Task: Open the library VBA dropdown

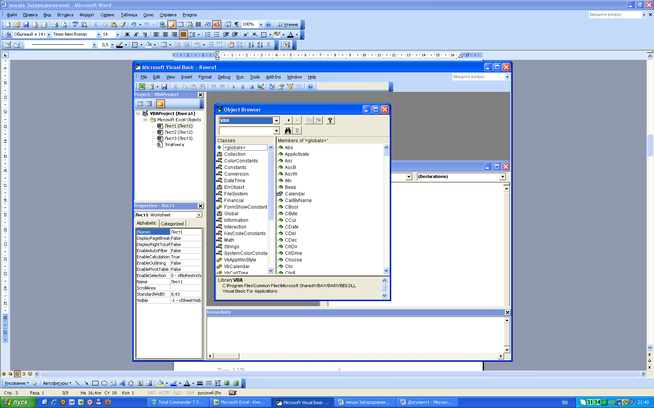Action: click(276, 120)
